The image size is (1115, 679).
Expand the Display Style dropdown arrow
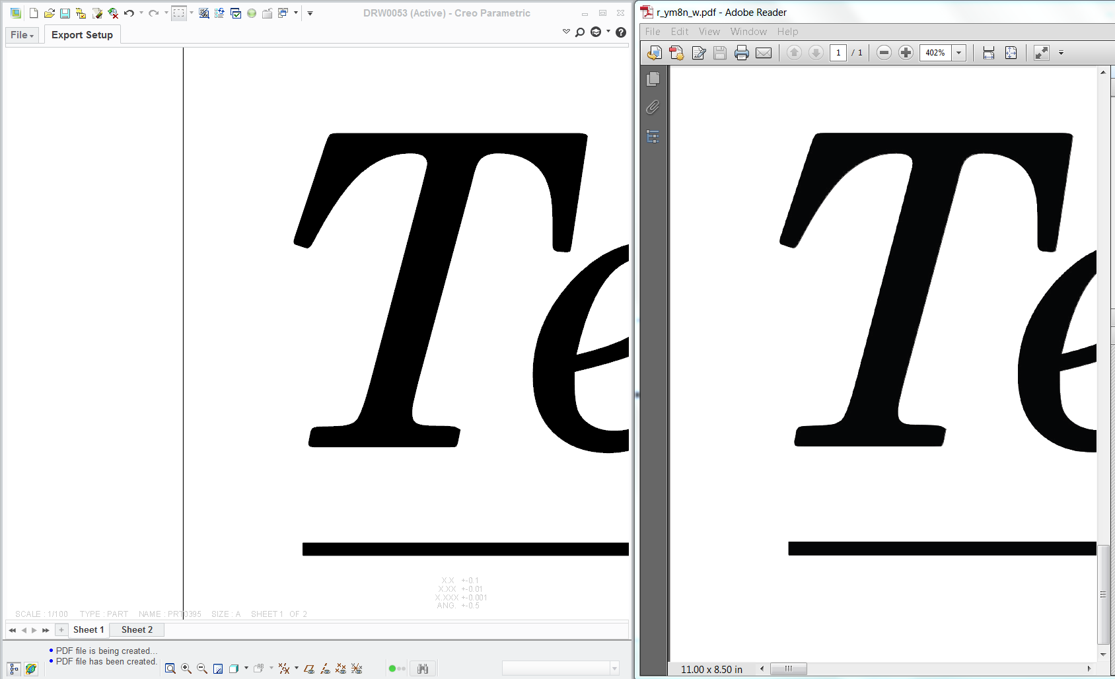coord(246,668)
